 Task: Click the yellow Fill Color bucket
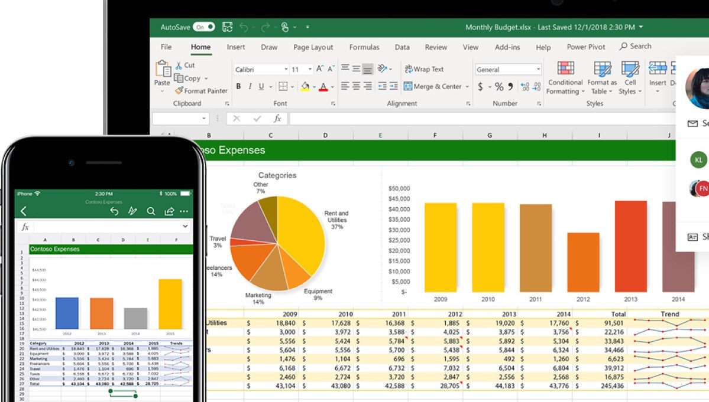tap(305, 86)
